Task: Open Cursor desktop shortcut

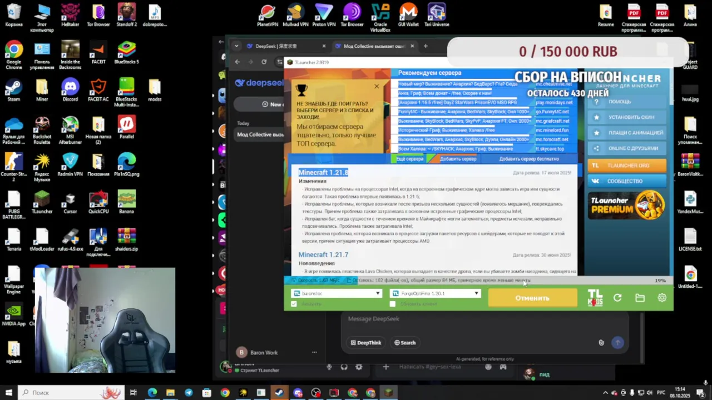Action: (x=70, y=203)
